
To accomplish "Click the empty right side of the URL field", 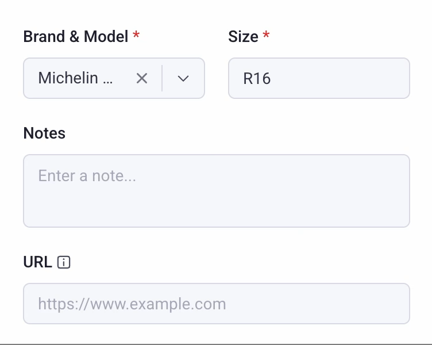I will click(317, 304).
